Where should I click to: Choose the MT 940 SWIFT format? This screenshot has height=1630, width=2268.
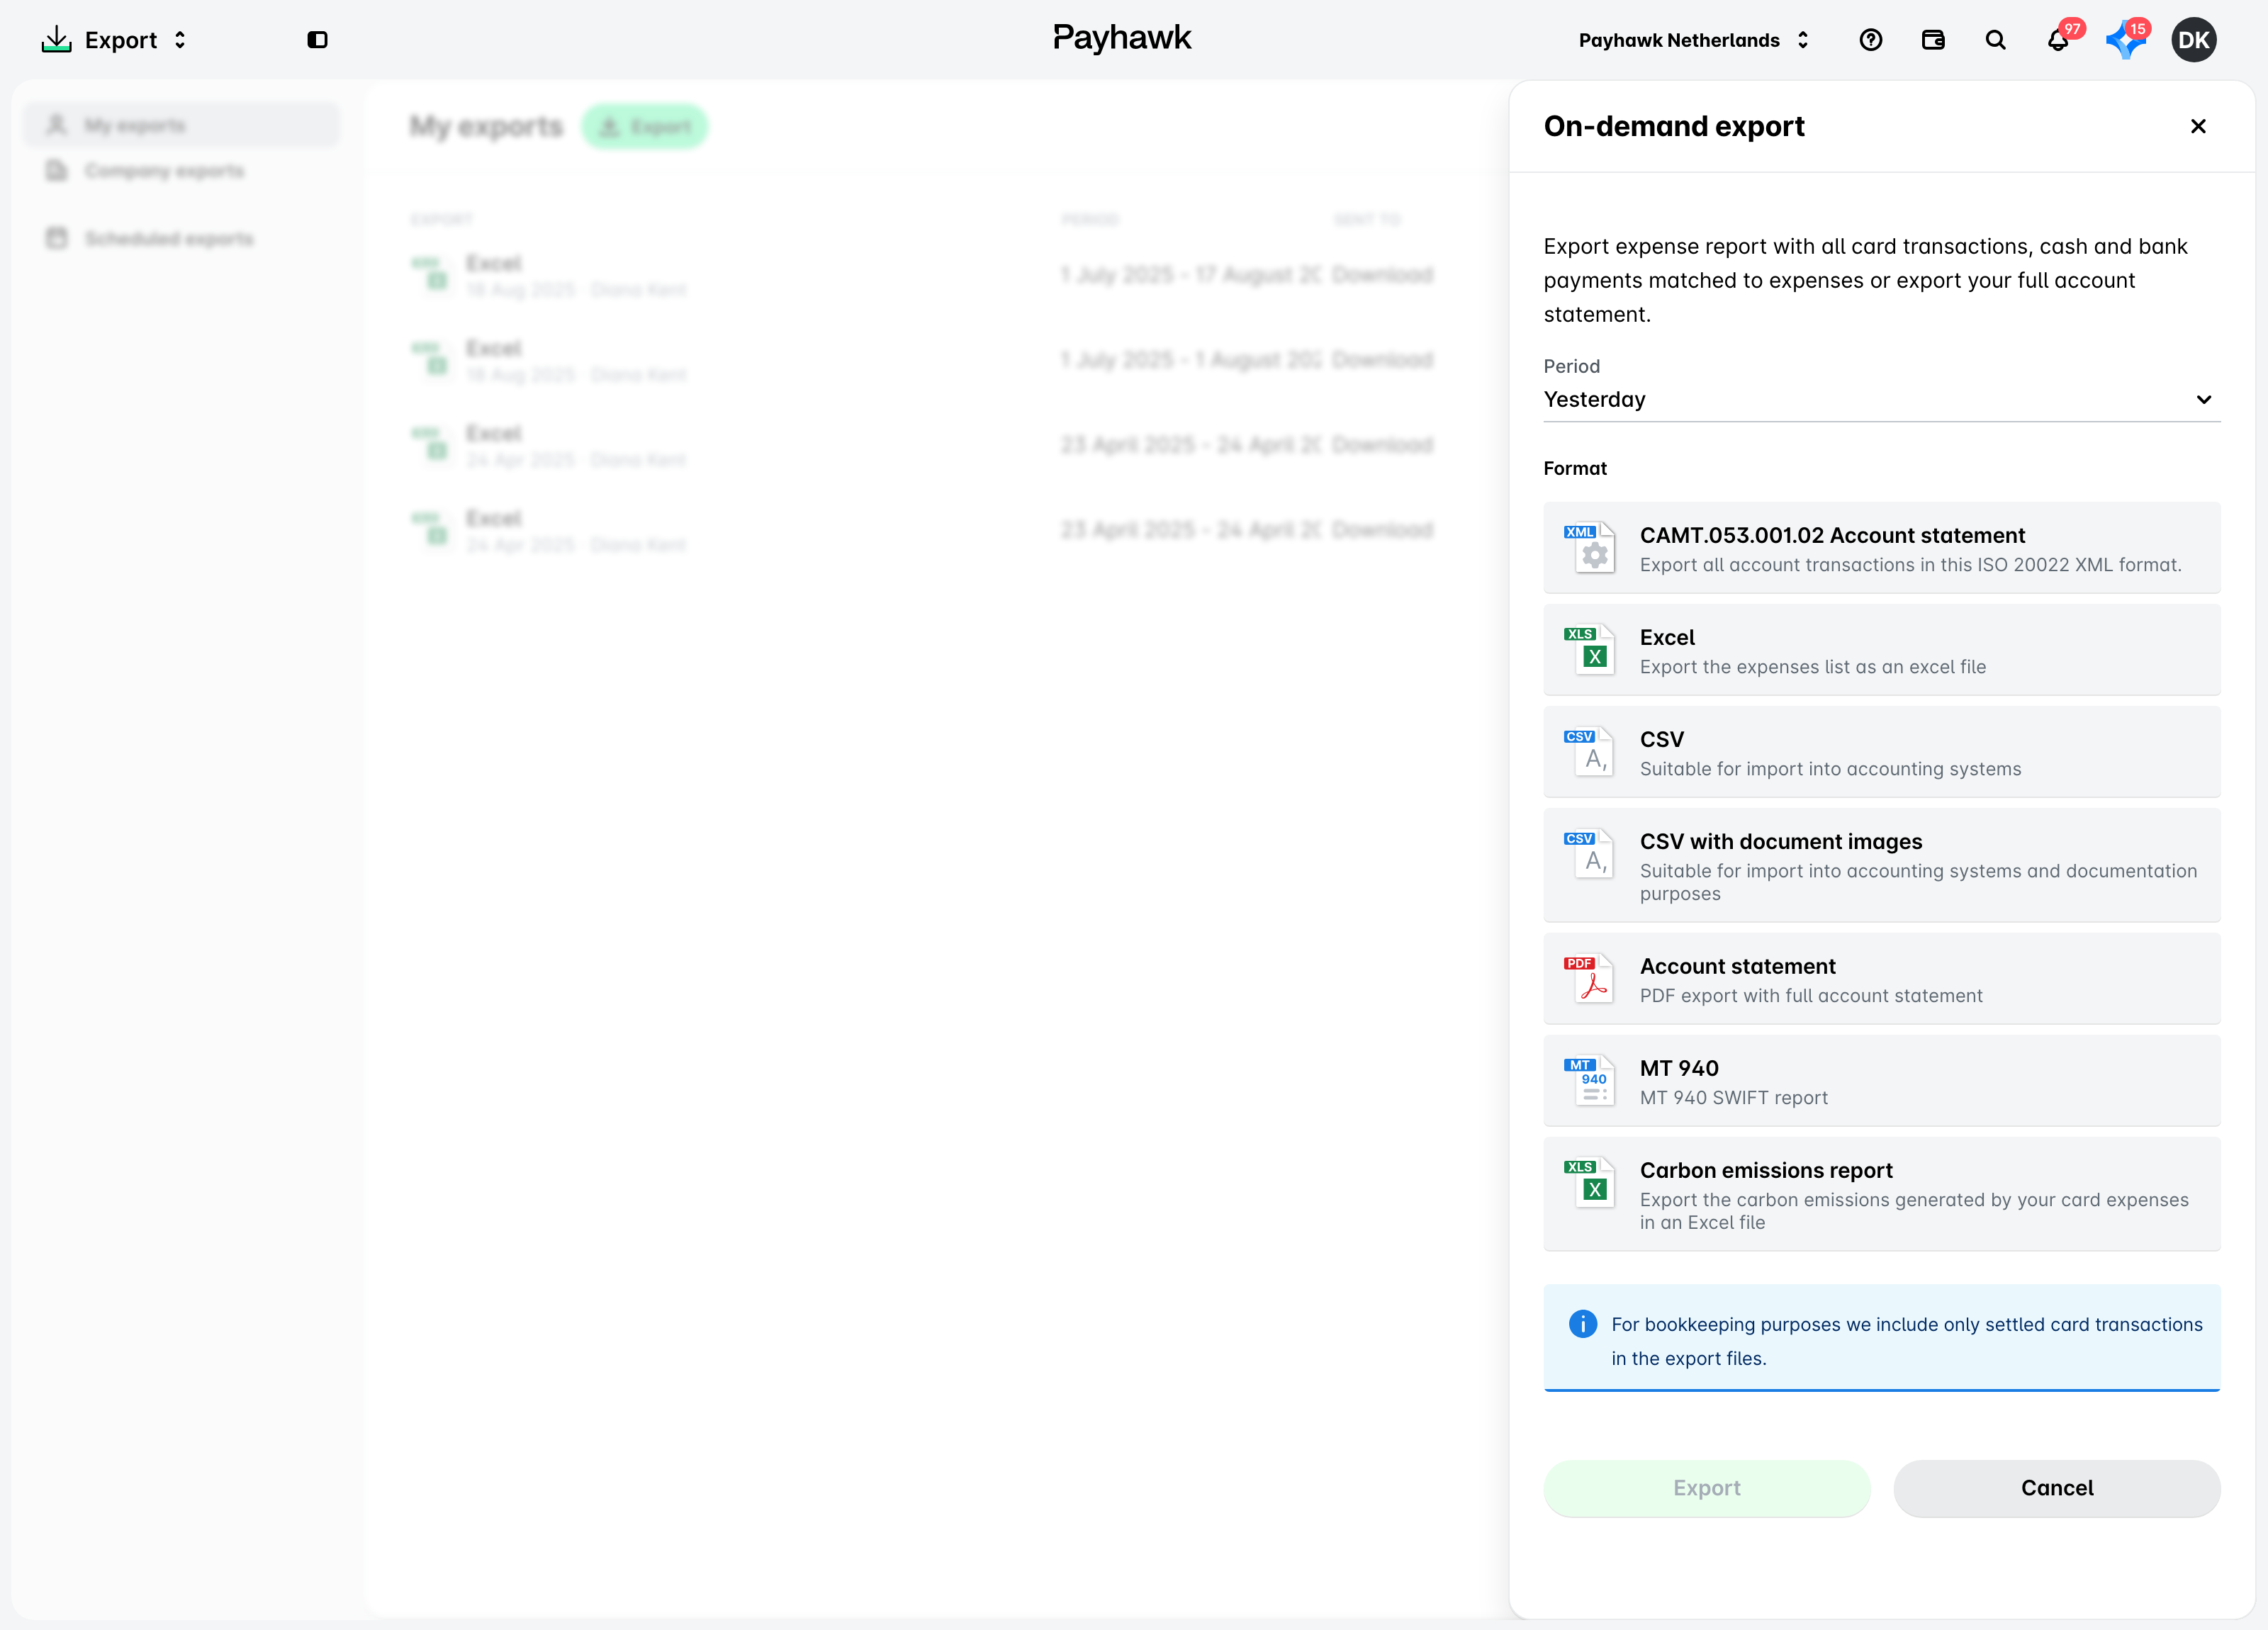[1881, 1081]
